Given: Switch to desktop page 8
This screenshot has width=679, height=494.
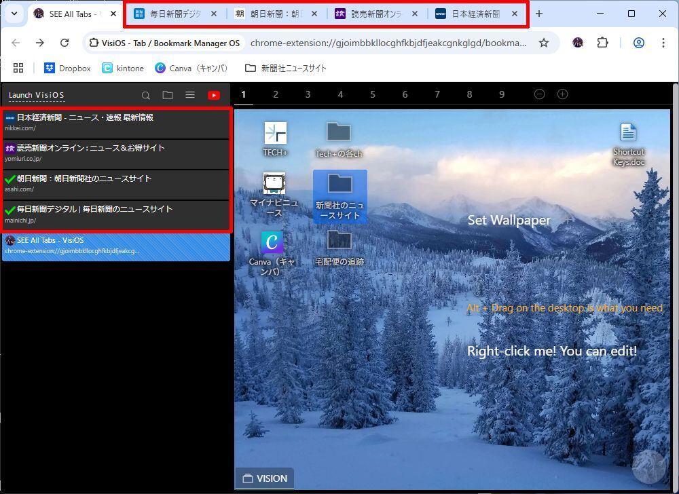Looking at the screenshot, I should (469, 94).
